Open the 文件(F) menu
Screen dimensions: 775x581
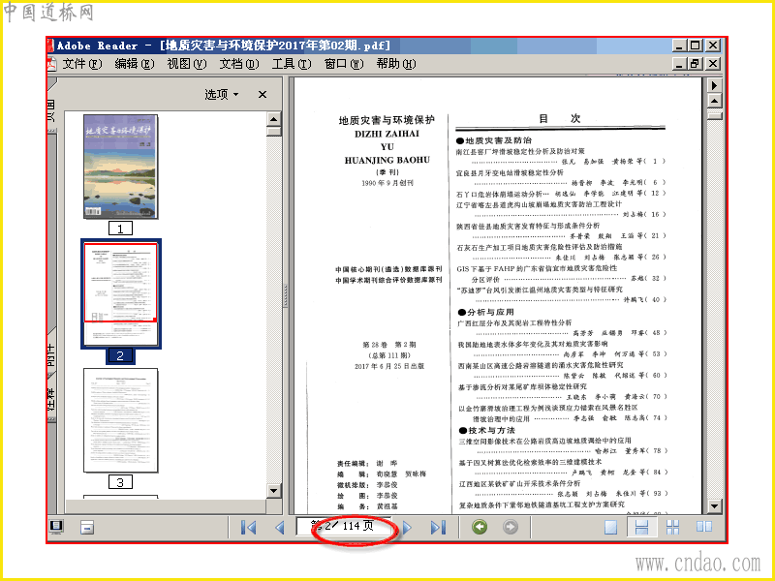click(82, 64)
